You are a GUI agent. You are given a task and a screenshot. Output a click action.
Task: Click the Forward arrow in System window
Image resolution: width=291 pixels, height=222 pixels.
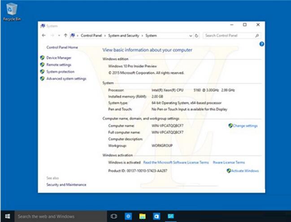point(52,35)
